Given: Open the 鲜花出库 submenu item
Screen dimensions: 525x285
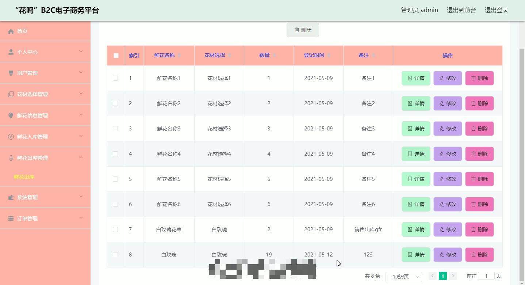Looking at the screenshot, I should [24, 177].
